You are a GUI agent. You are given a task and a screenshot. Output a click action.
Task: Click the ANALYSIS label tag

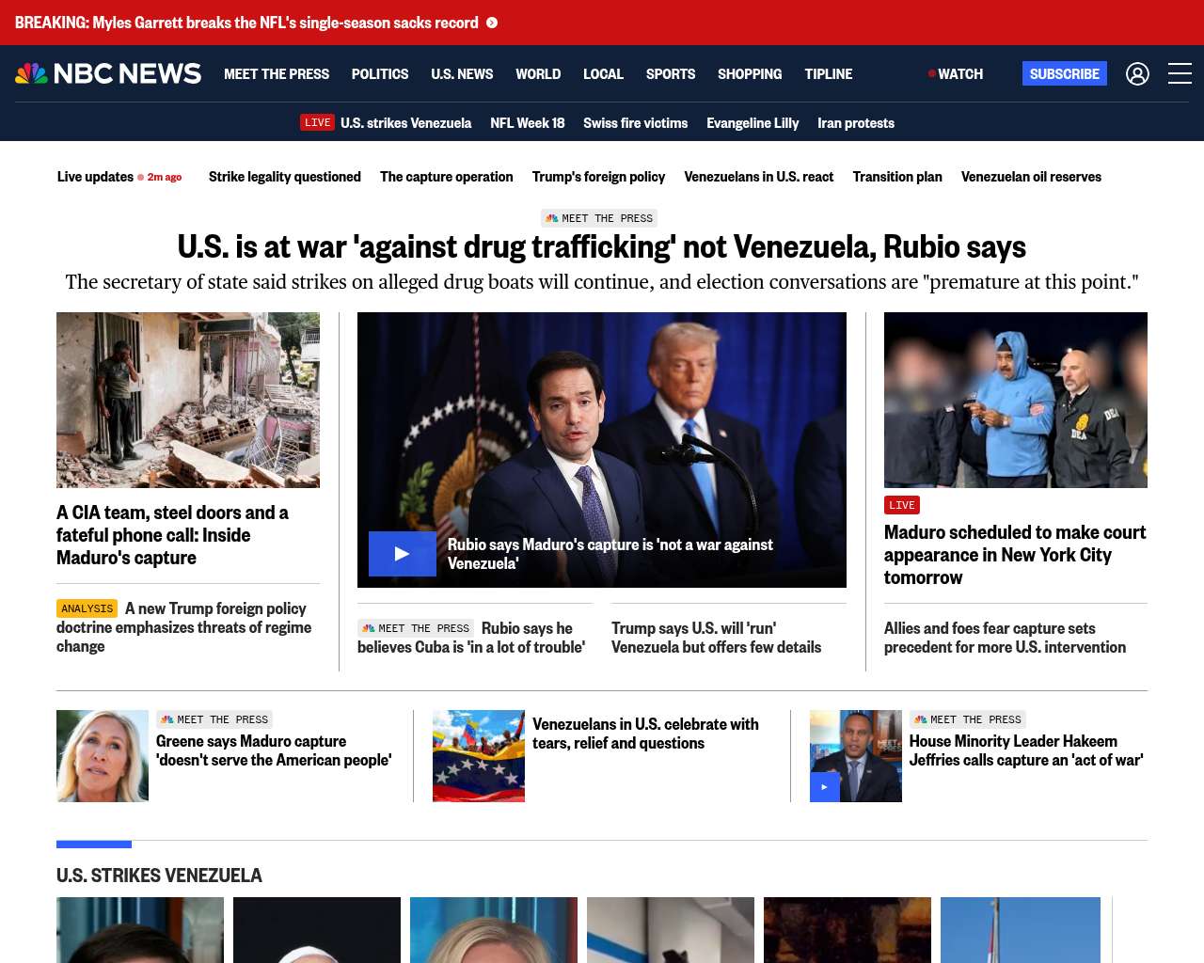click(87, 608)
